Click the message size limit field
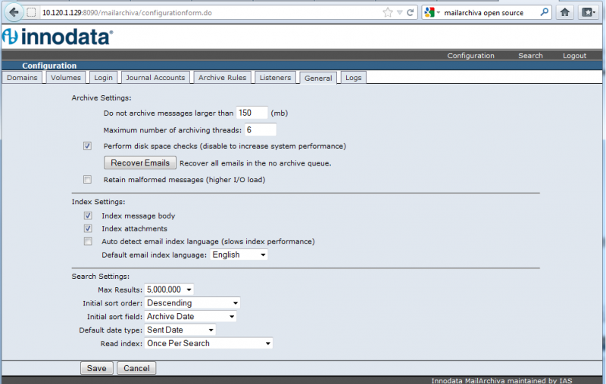Image resolution: width=606 pixels, height=384 pixels. point(251,113)
